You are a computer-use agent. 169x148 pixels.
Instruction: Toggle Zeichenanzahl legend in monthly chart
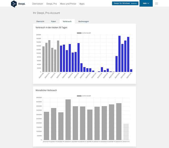click(x=84, y=96)
